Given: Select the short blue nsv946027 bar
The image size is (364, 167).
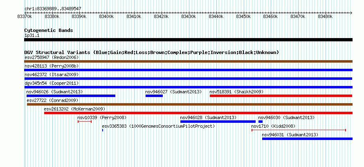Looking at the screenshot, I should point(154,96).
